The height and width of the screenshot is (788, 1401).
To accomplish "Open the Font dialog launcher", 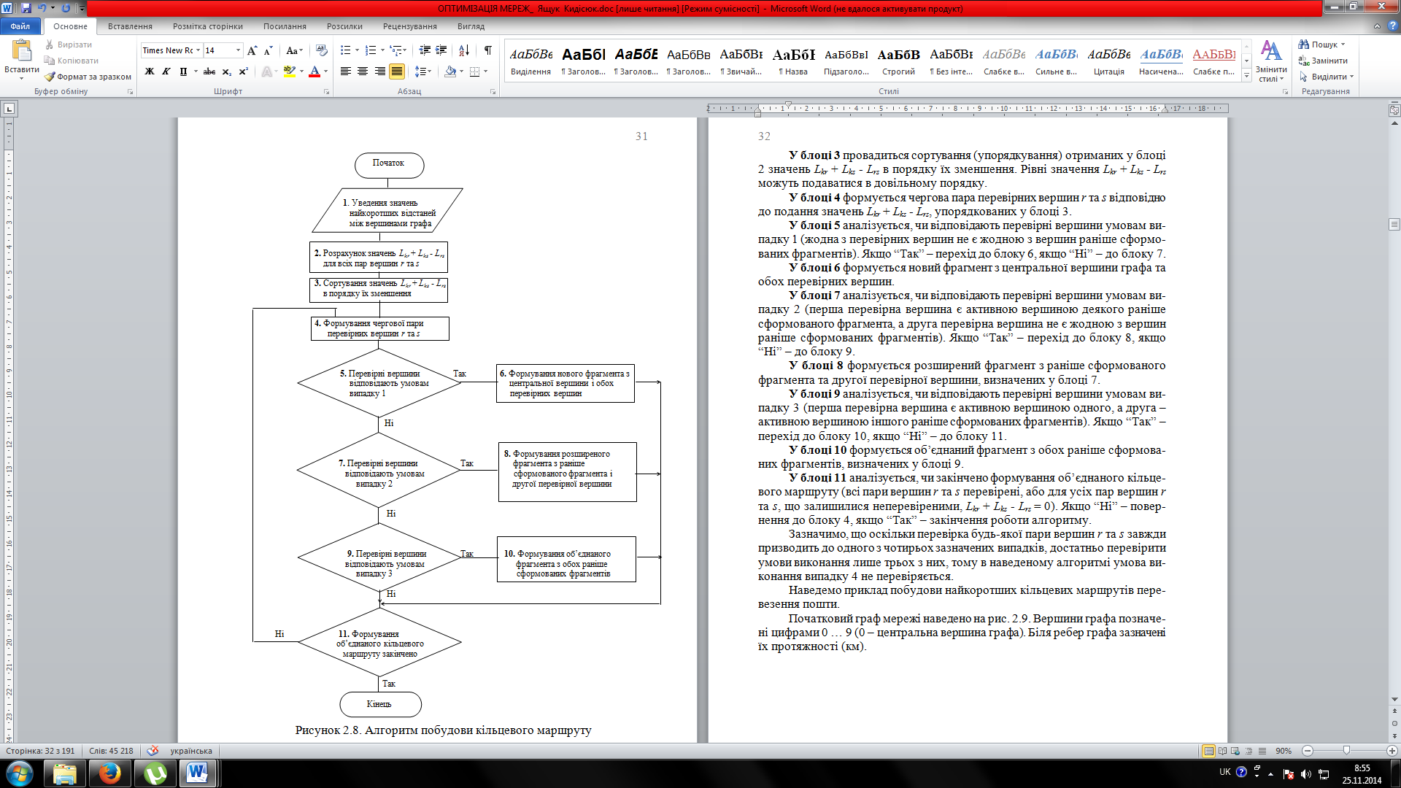I will click(326, 92).
